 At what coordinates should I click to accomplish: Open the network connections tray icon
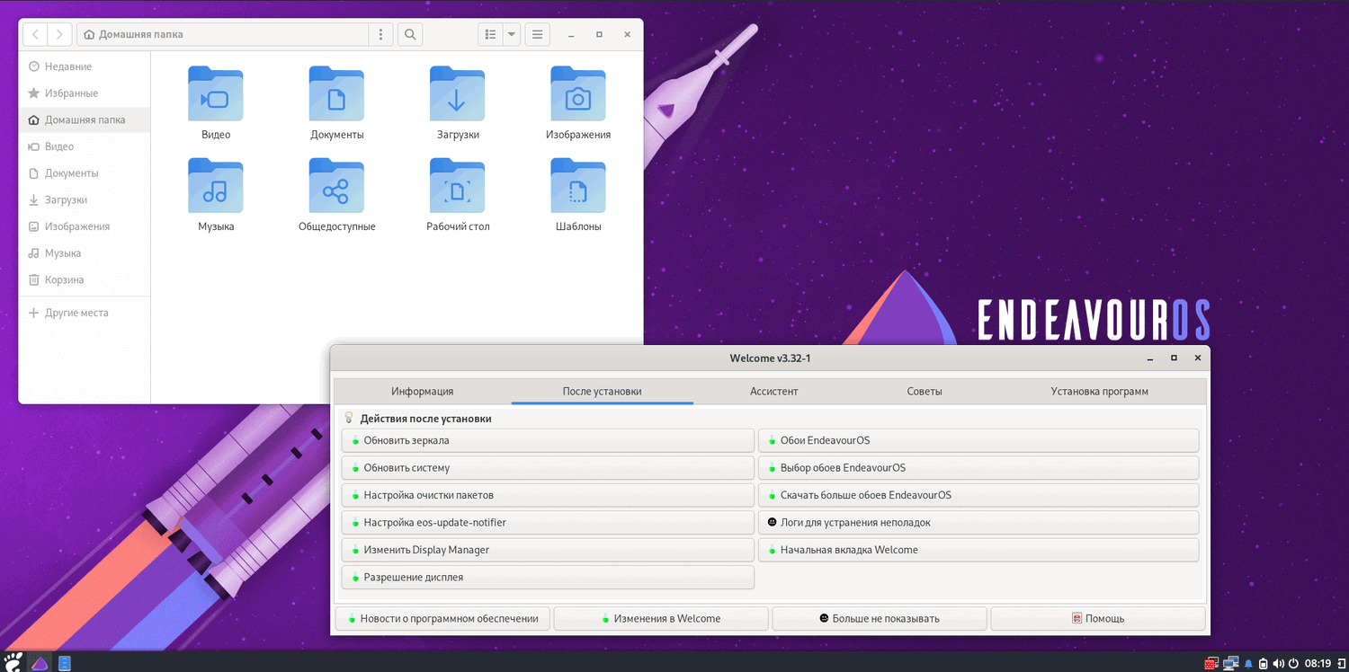click(1230, 664)
